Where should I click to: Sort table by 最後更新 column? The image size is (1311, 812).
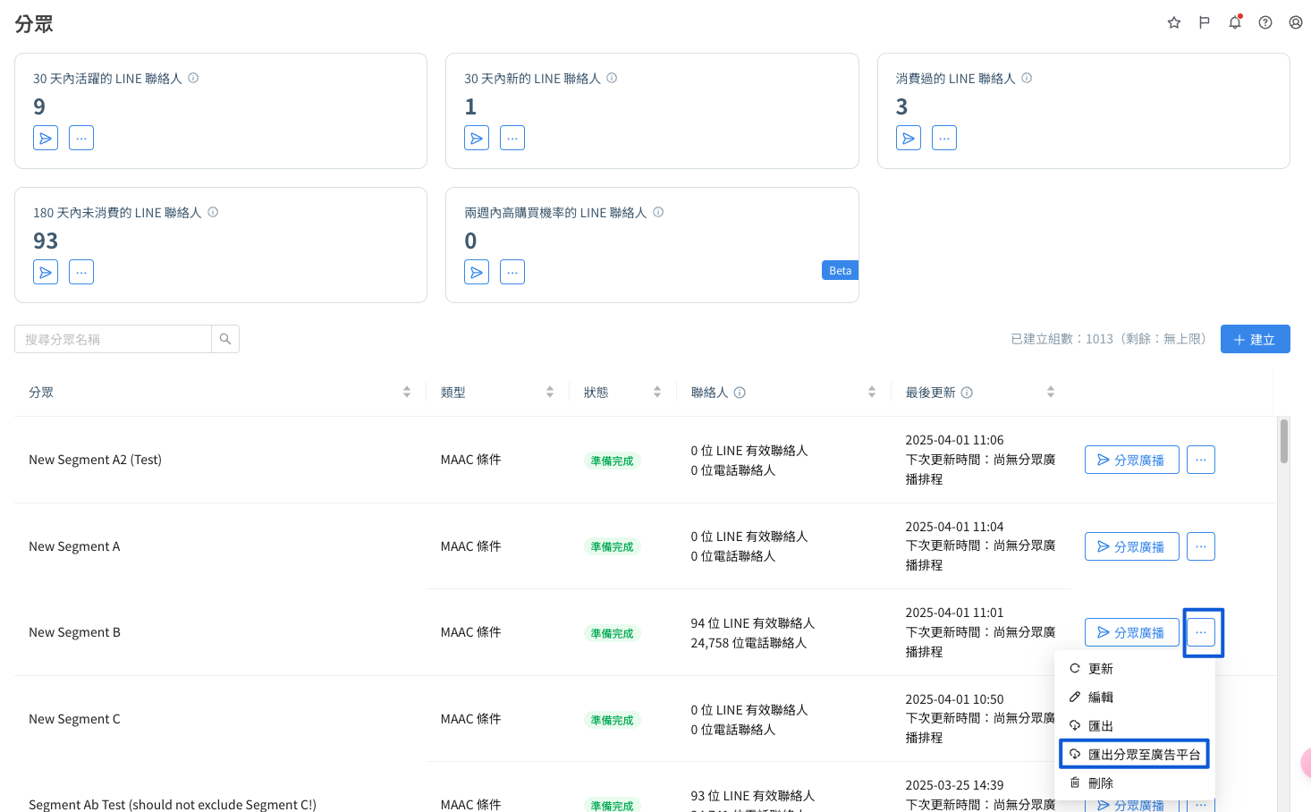point(1051,392)
